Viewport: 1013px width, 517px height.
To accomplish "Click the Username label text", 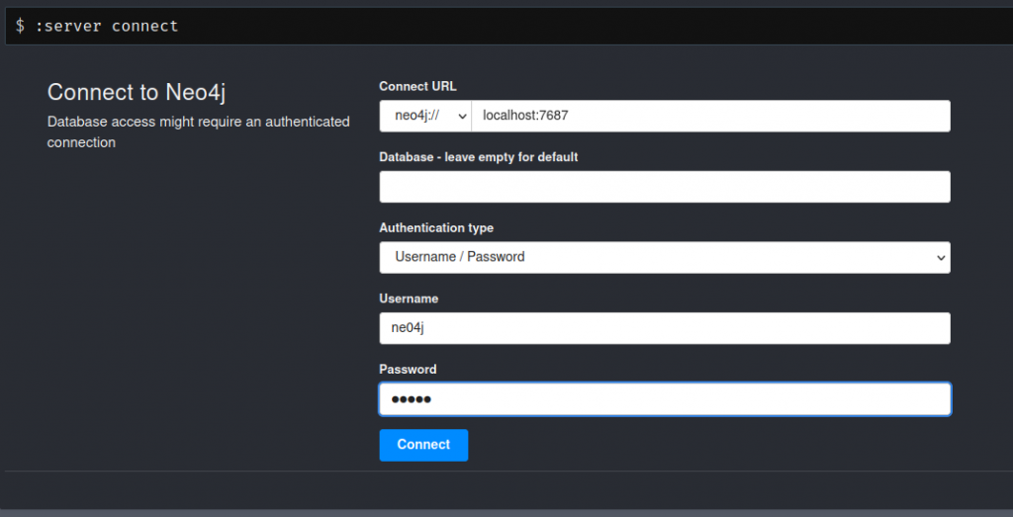I will coord(409,299).
